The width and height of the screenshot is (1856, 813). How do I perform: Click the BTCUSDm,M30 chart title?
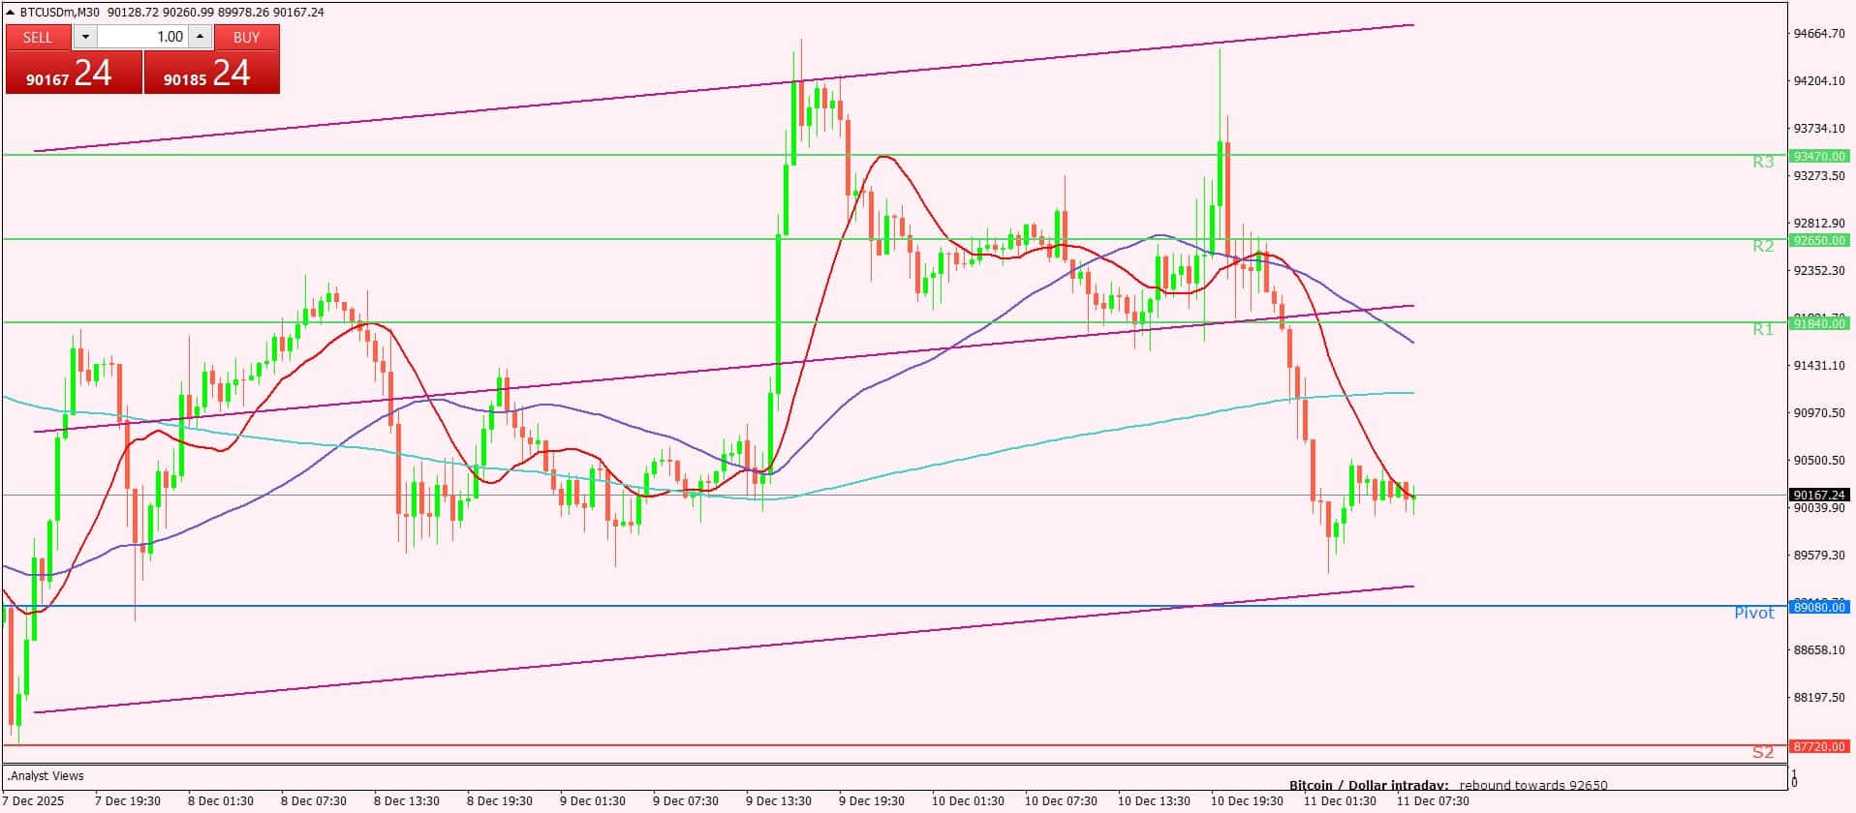point(60,13)
